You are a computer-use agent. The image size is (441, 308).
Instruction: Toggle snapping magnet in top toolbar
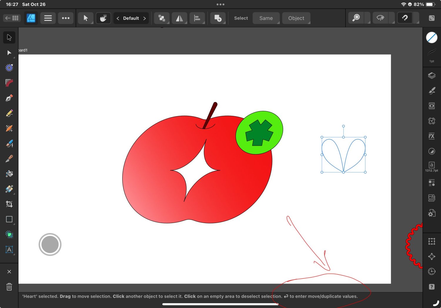pyautogui.click(x=405, y=18)
